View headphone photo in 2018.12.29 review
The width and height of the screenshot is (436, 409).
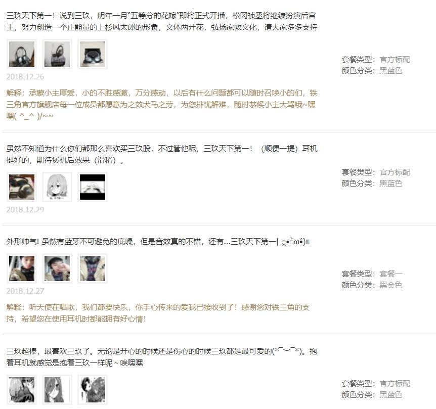tap(22, 187)
